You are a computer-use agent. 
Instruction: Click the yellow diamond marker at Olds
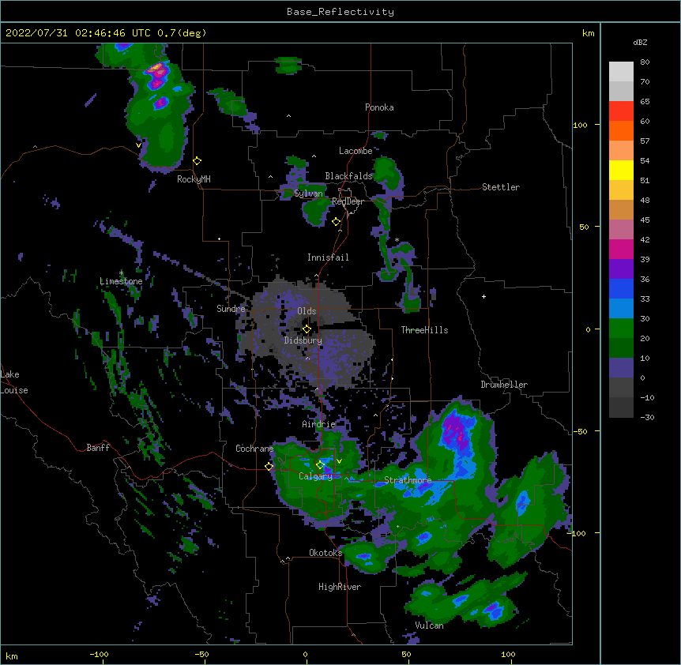[307, 329]
